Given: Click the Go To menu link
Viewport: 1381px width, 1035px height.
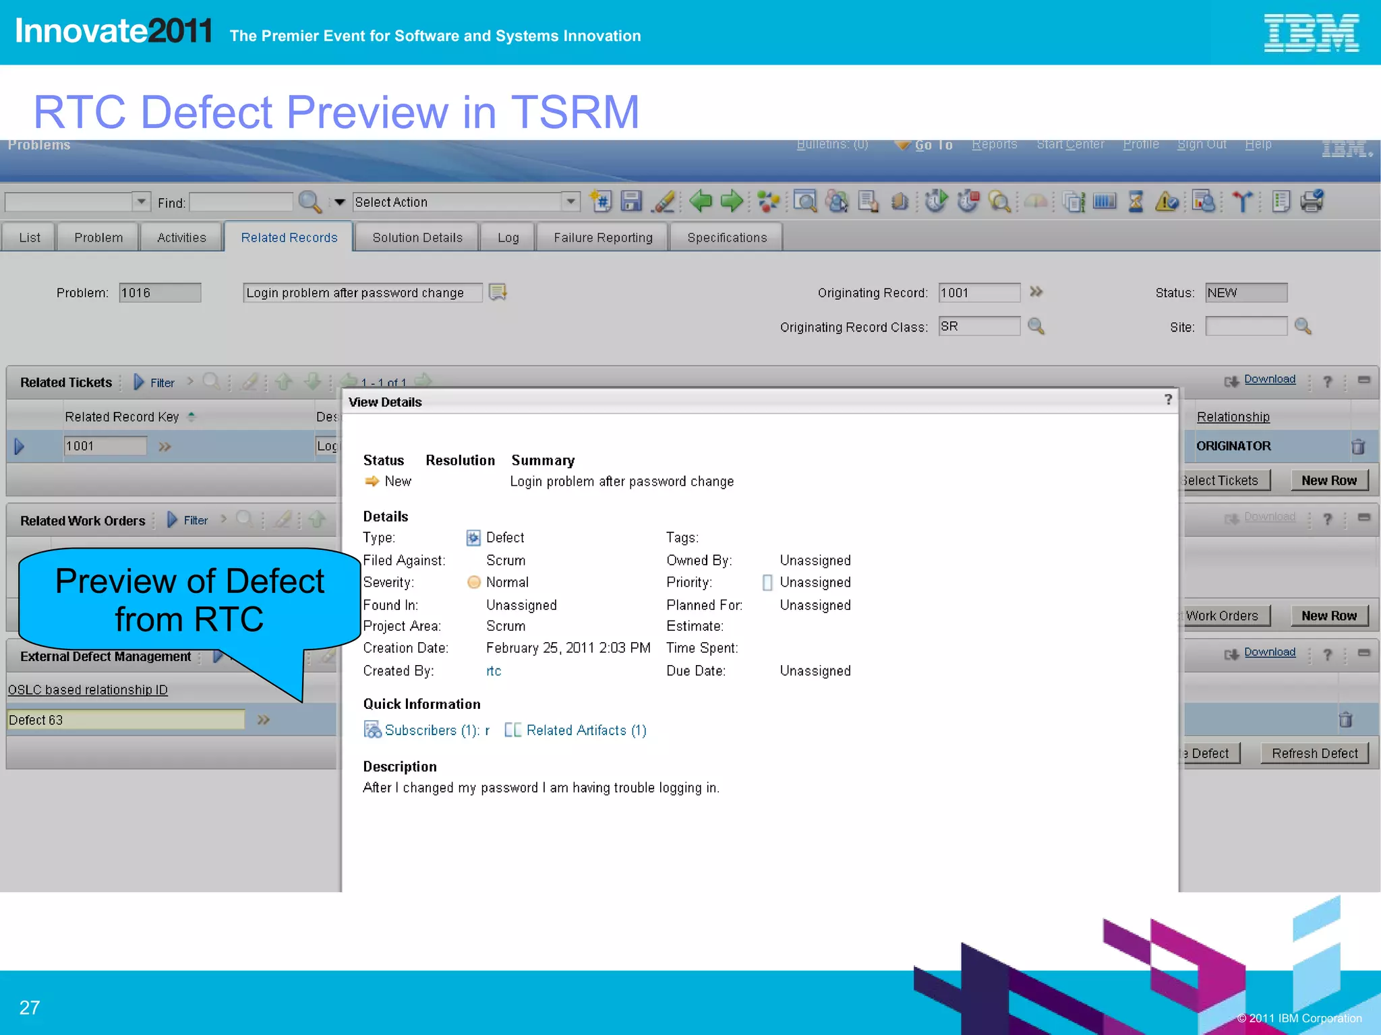Looking at the screenshot, I should [933, 144].
